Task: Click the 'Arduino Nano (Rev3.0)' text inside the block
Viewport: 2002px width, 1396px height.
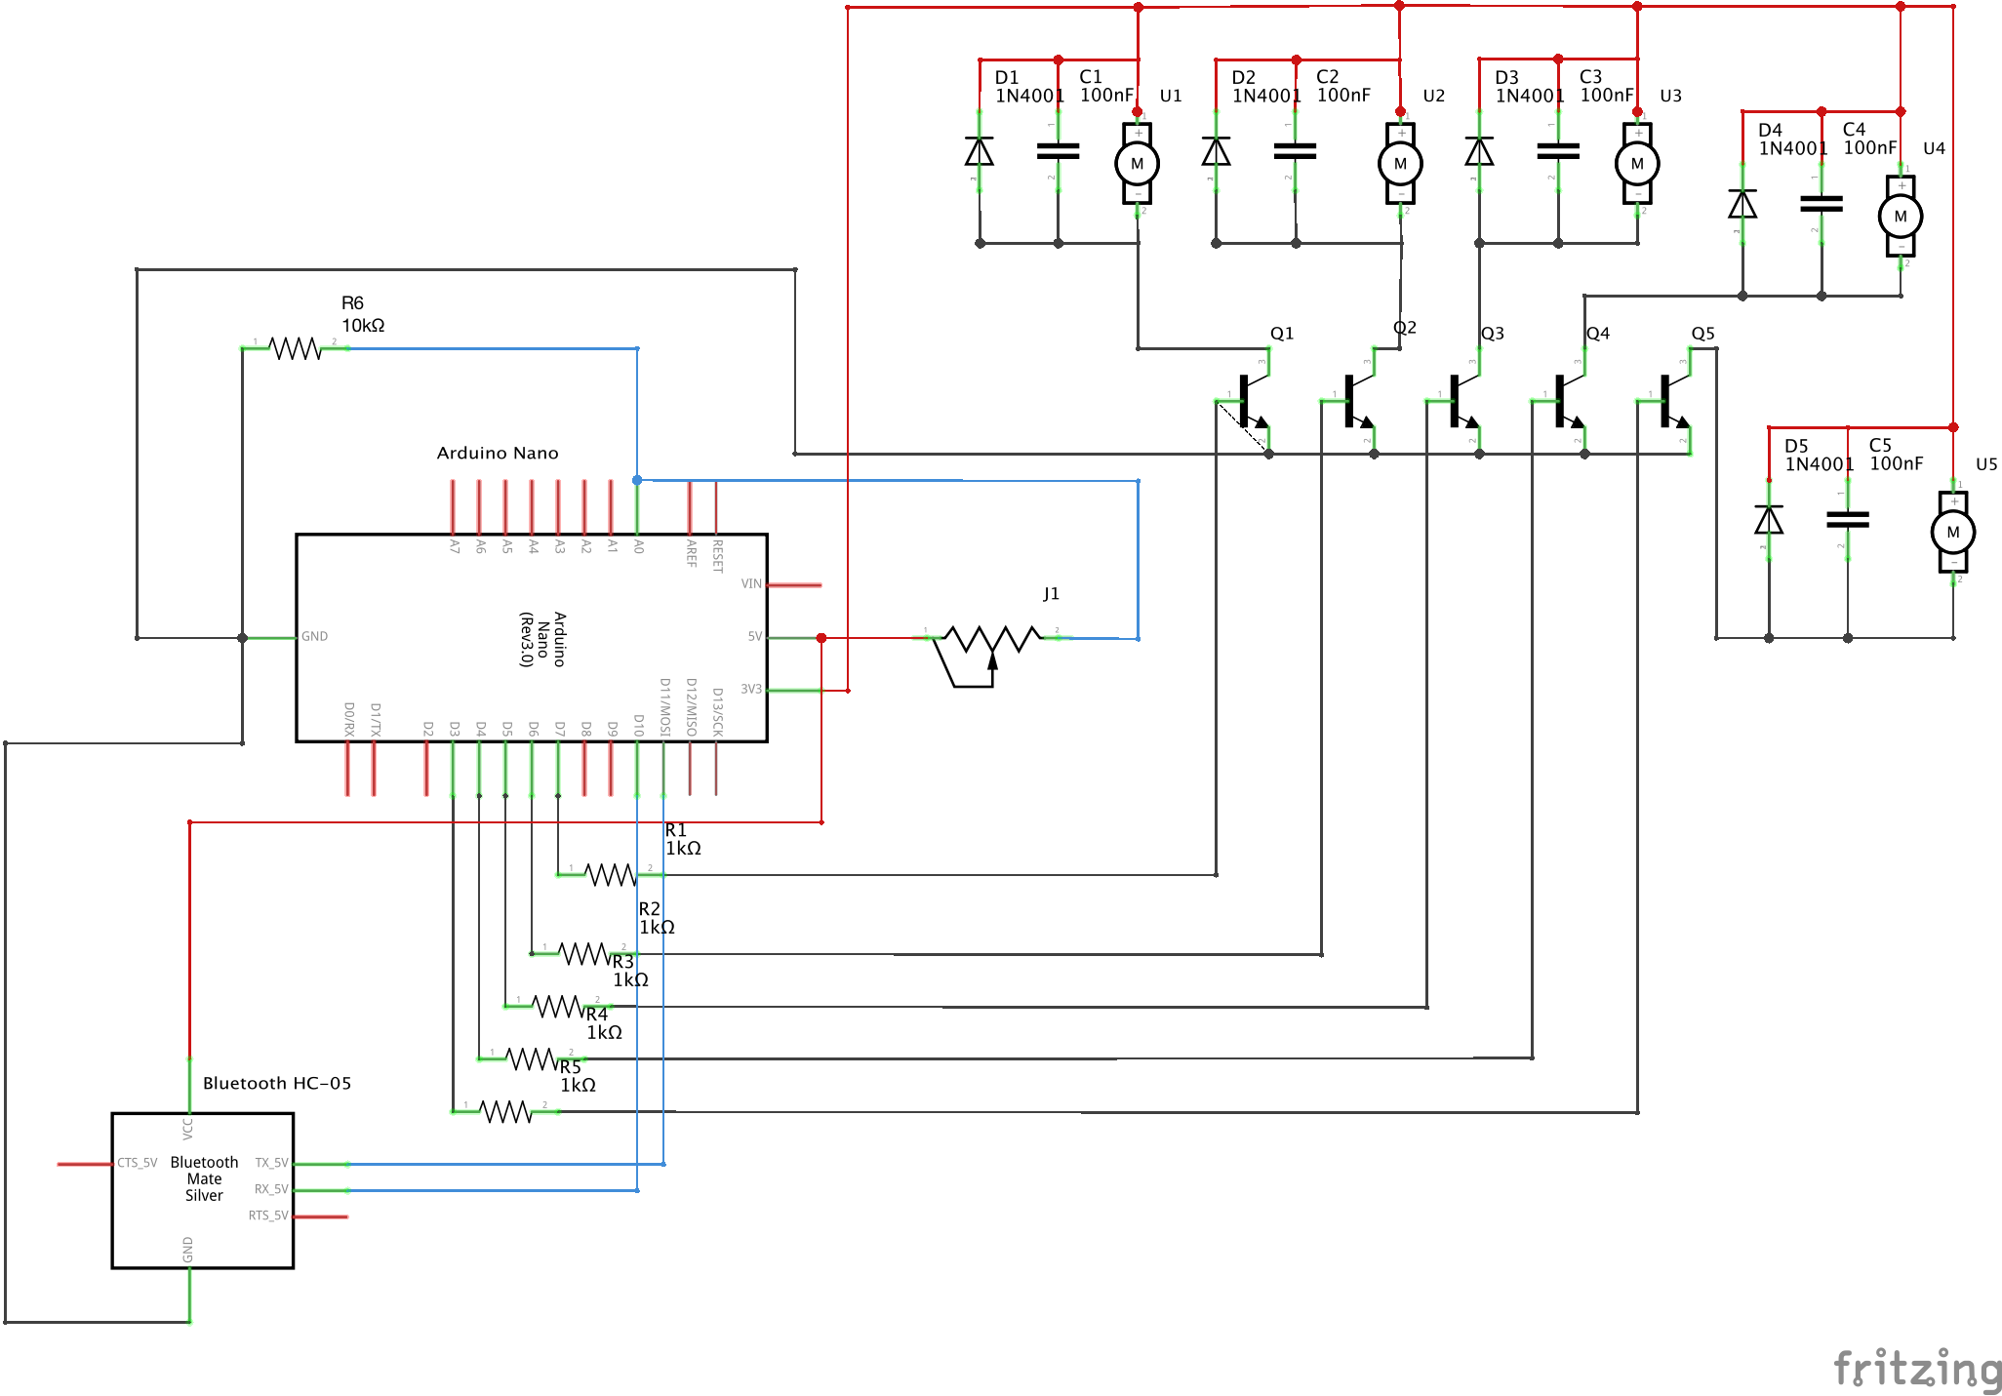Action: 542,639
